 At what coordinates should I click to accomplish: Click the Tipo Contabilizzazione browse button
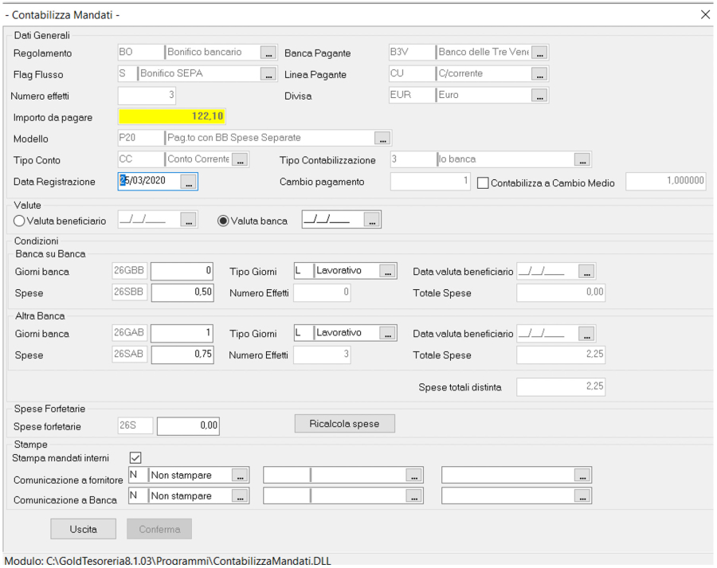point(582,160)
